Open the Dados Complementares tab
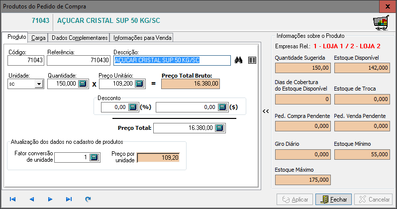The height and width of the screenshot is (209, 397). (x=80, y=38)
